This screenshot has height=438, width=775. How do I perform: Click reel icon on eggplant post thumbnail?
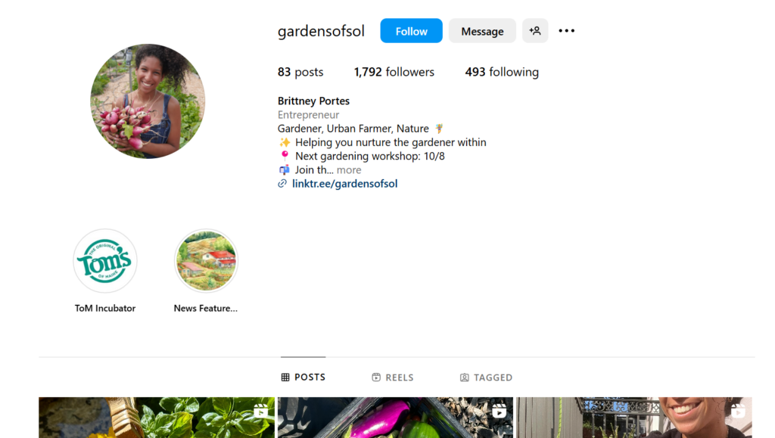tap(500, 411)
